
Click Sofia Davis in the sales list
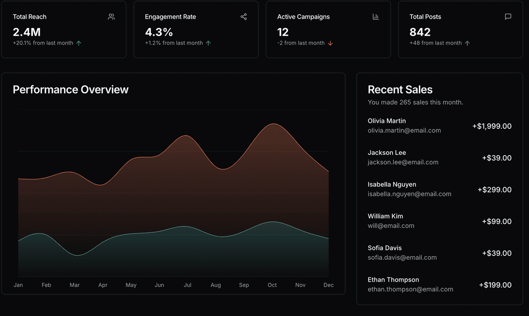pos(385,248)
